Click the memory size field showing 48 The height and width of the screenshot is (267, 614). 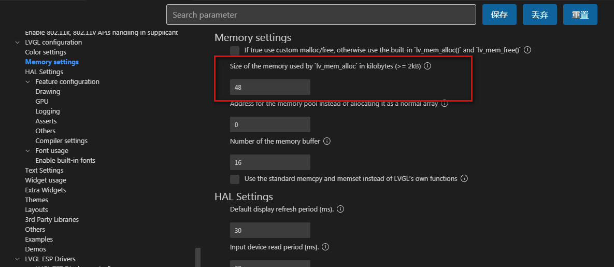[270, 87]
